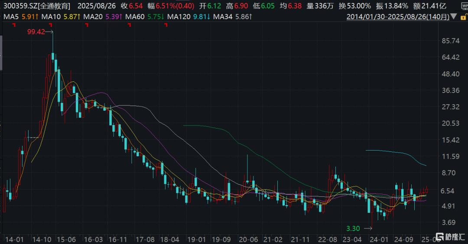The width and height of the screenshot is (468, 244).
Task: Click the 20.53 price axis label
Action: point(451,123)
